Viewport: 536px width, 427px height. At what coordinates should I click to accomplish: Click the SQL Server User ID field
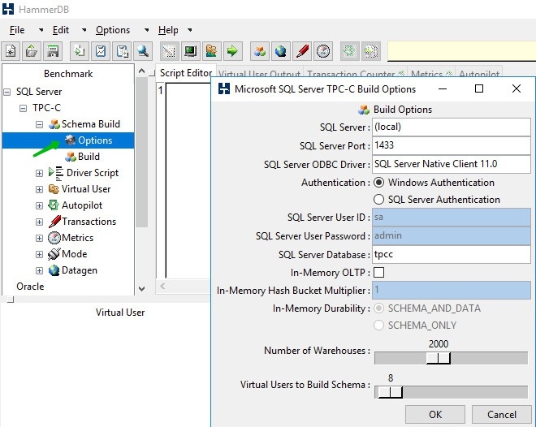[452, 218]
